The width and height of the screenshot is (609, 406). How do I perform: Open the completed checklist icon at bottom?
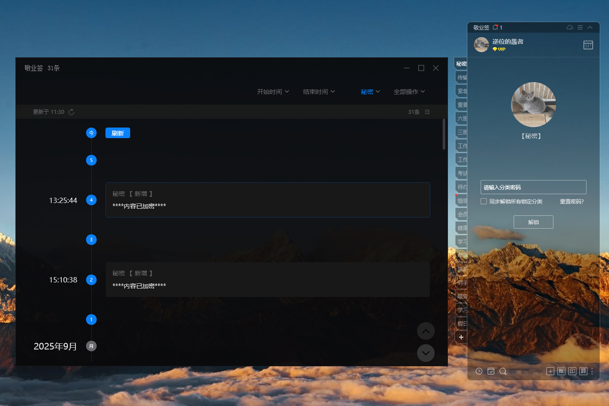(491, 371)
